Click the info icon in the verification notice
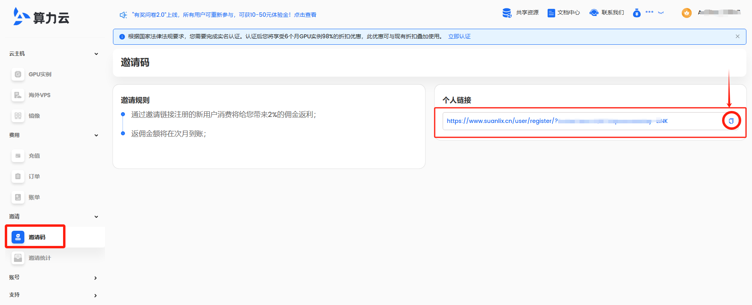The height and width of the screenshot is (305, 752). (122, 37)
